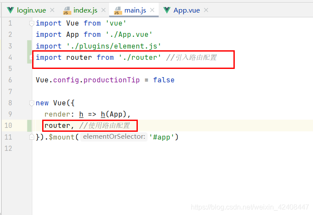This screenshot has height=215, width=313.
Task: Click the $mount method call
Action: [x=61, y=137]
